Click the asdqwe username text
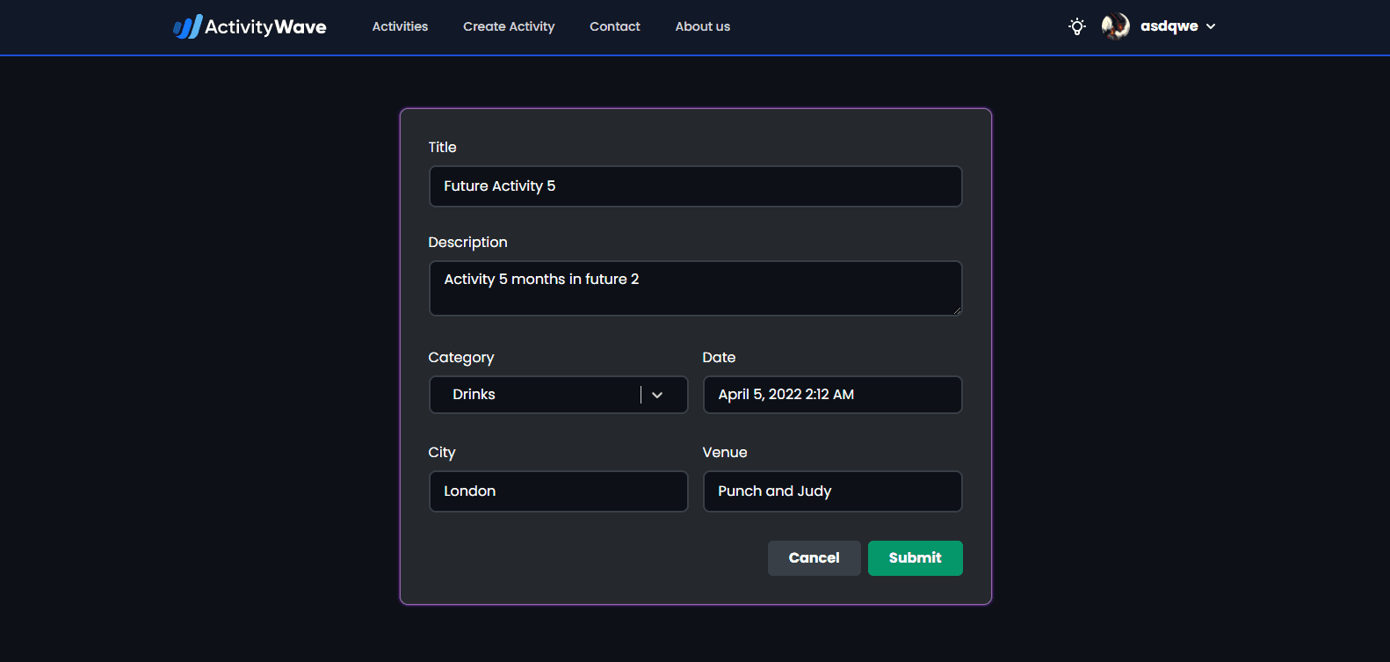 pyautogui.click(x=1169, y=26)
